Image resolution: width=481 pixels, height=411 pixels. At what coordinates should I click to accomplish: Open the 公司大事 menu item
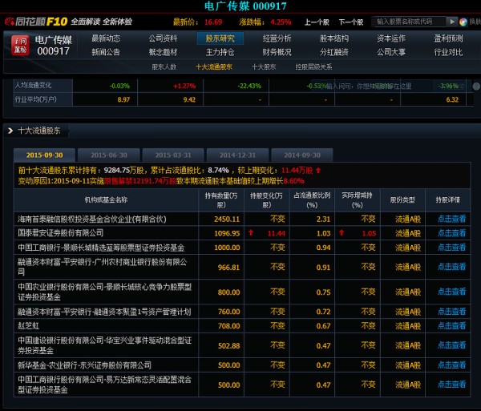[391, 52]
